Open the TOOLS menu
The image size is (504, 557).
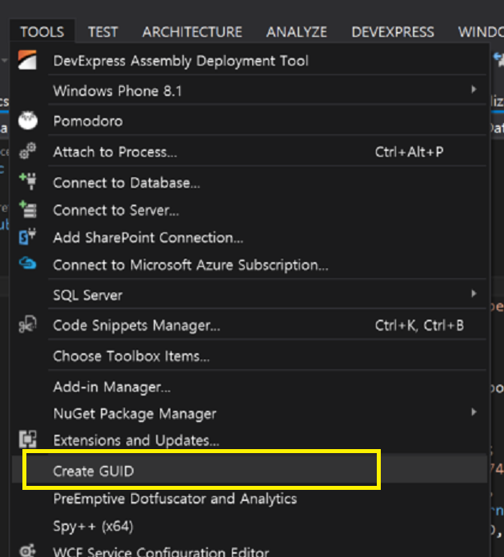point(42,32)
